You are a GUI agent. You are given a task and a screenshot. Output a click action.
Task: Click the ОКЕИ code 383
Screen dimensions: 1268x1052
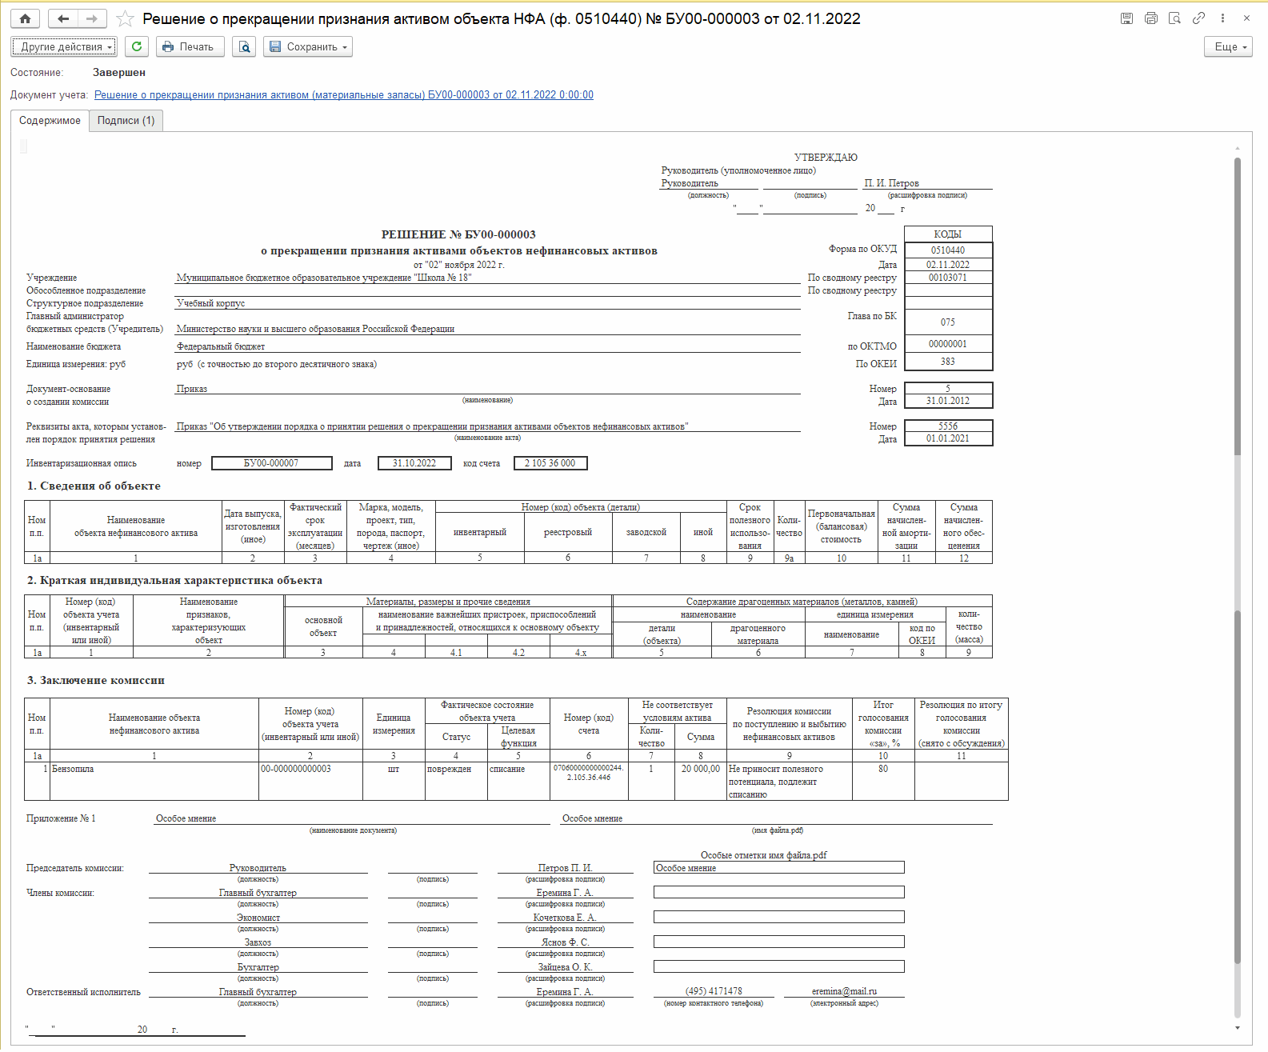point(948,362)
